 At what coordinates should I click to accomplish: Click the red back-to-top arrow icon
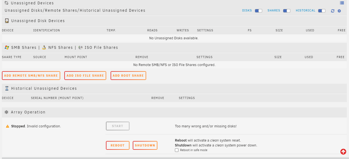click(343, 151)
